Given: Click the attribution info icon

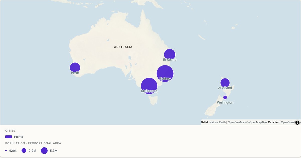Looking at the screenshot, I should 297,123.
